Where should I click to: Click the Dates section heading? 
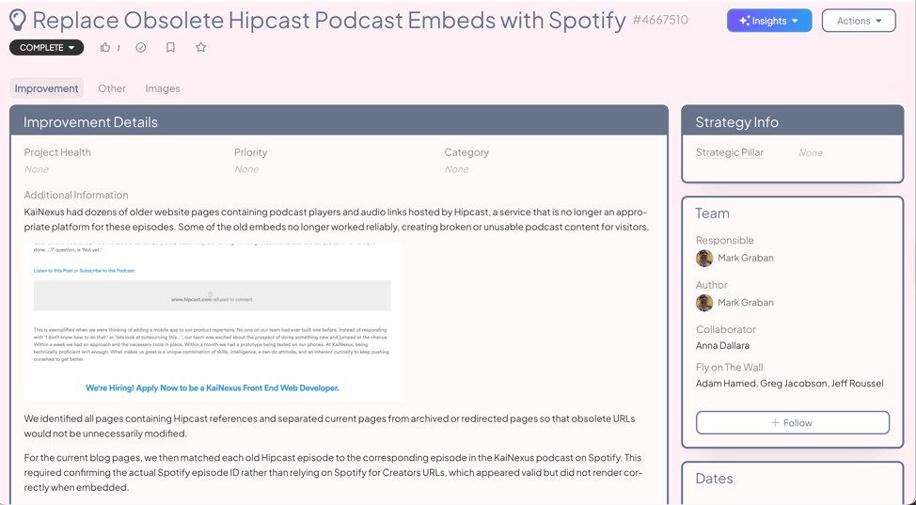714,479
